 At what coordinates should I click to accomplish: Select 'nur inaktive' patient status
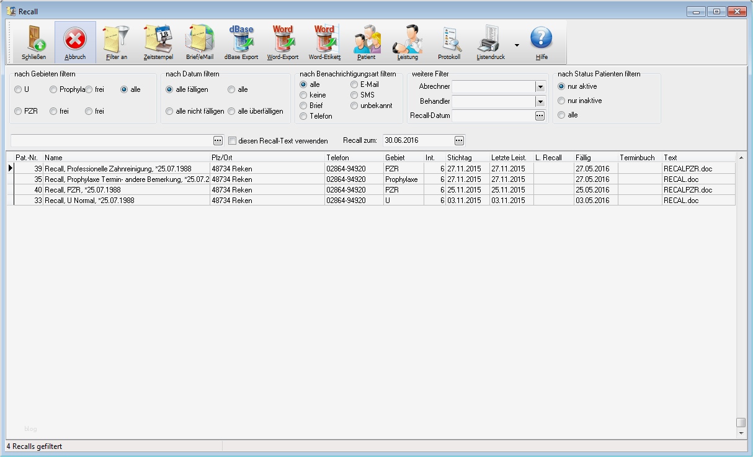[561, 101]
